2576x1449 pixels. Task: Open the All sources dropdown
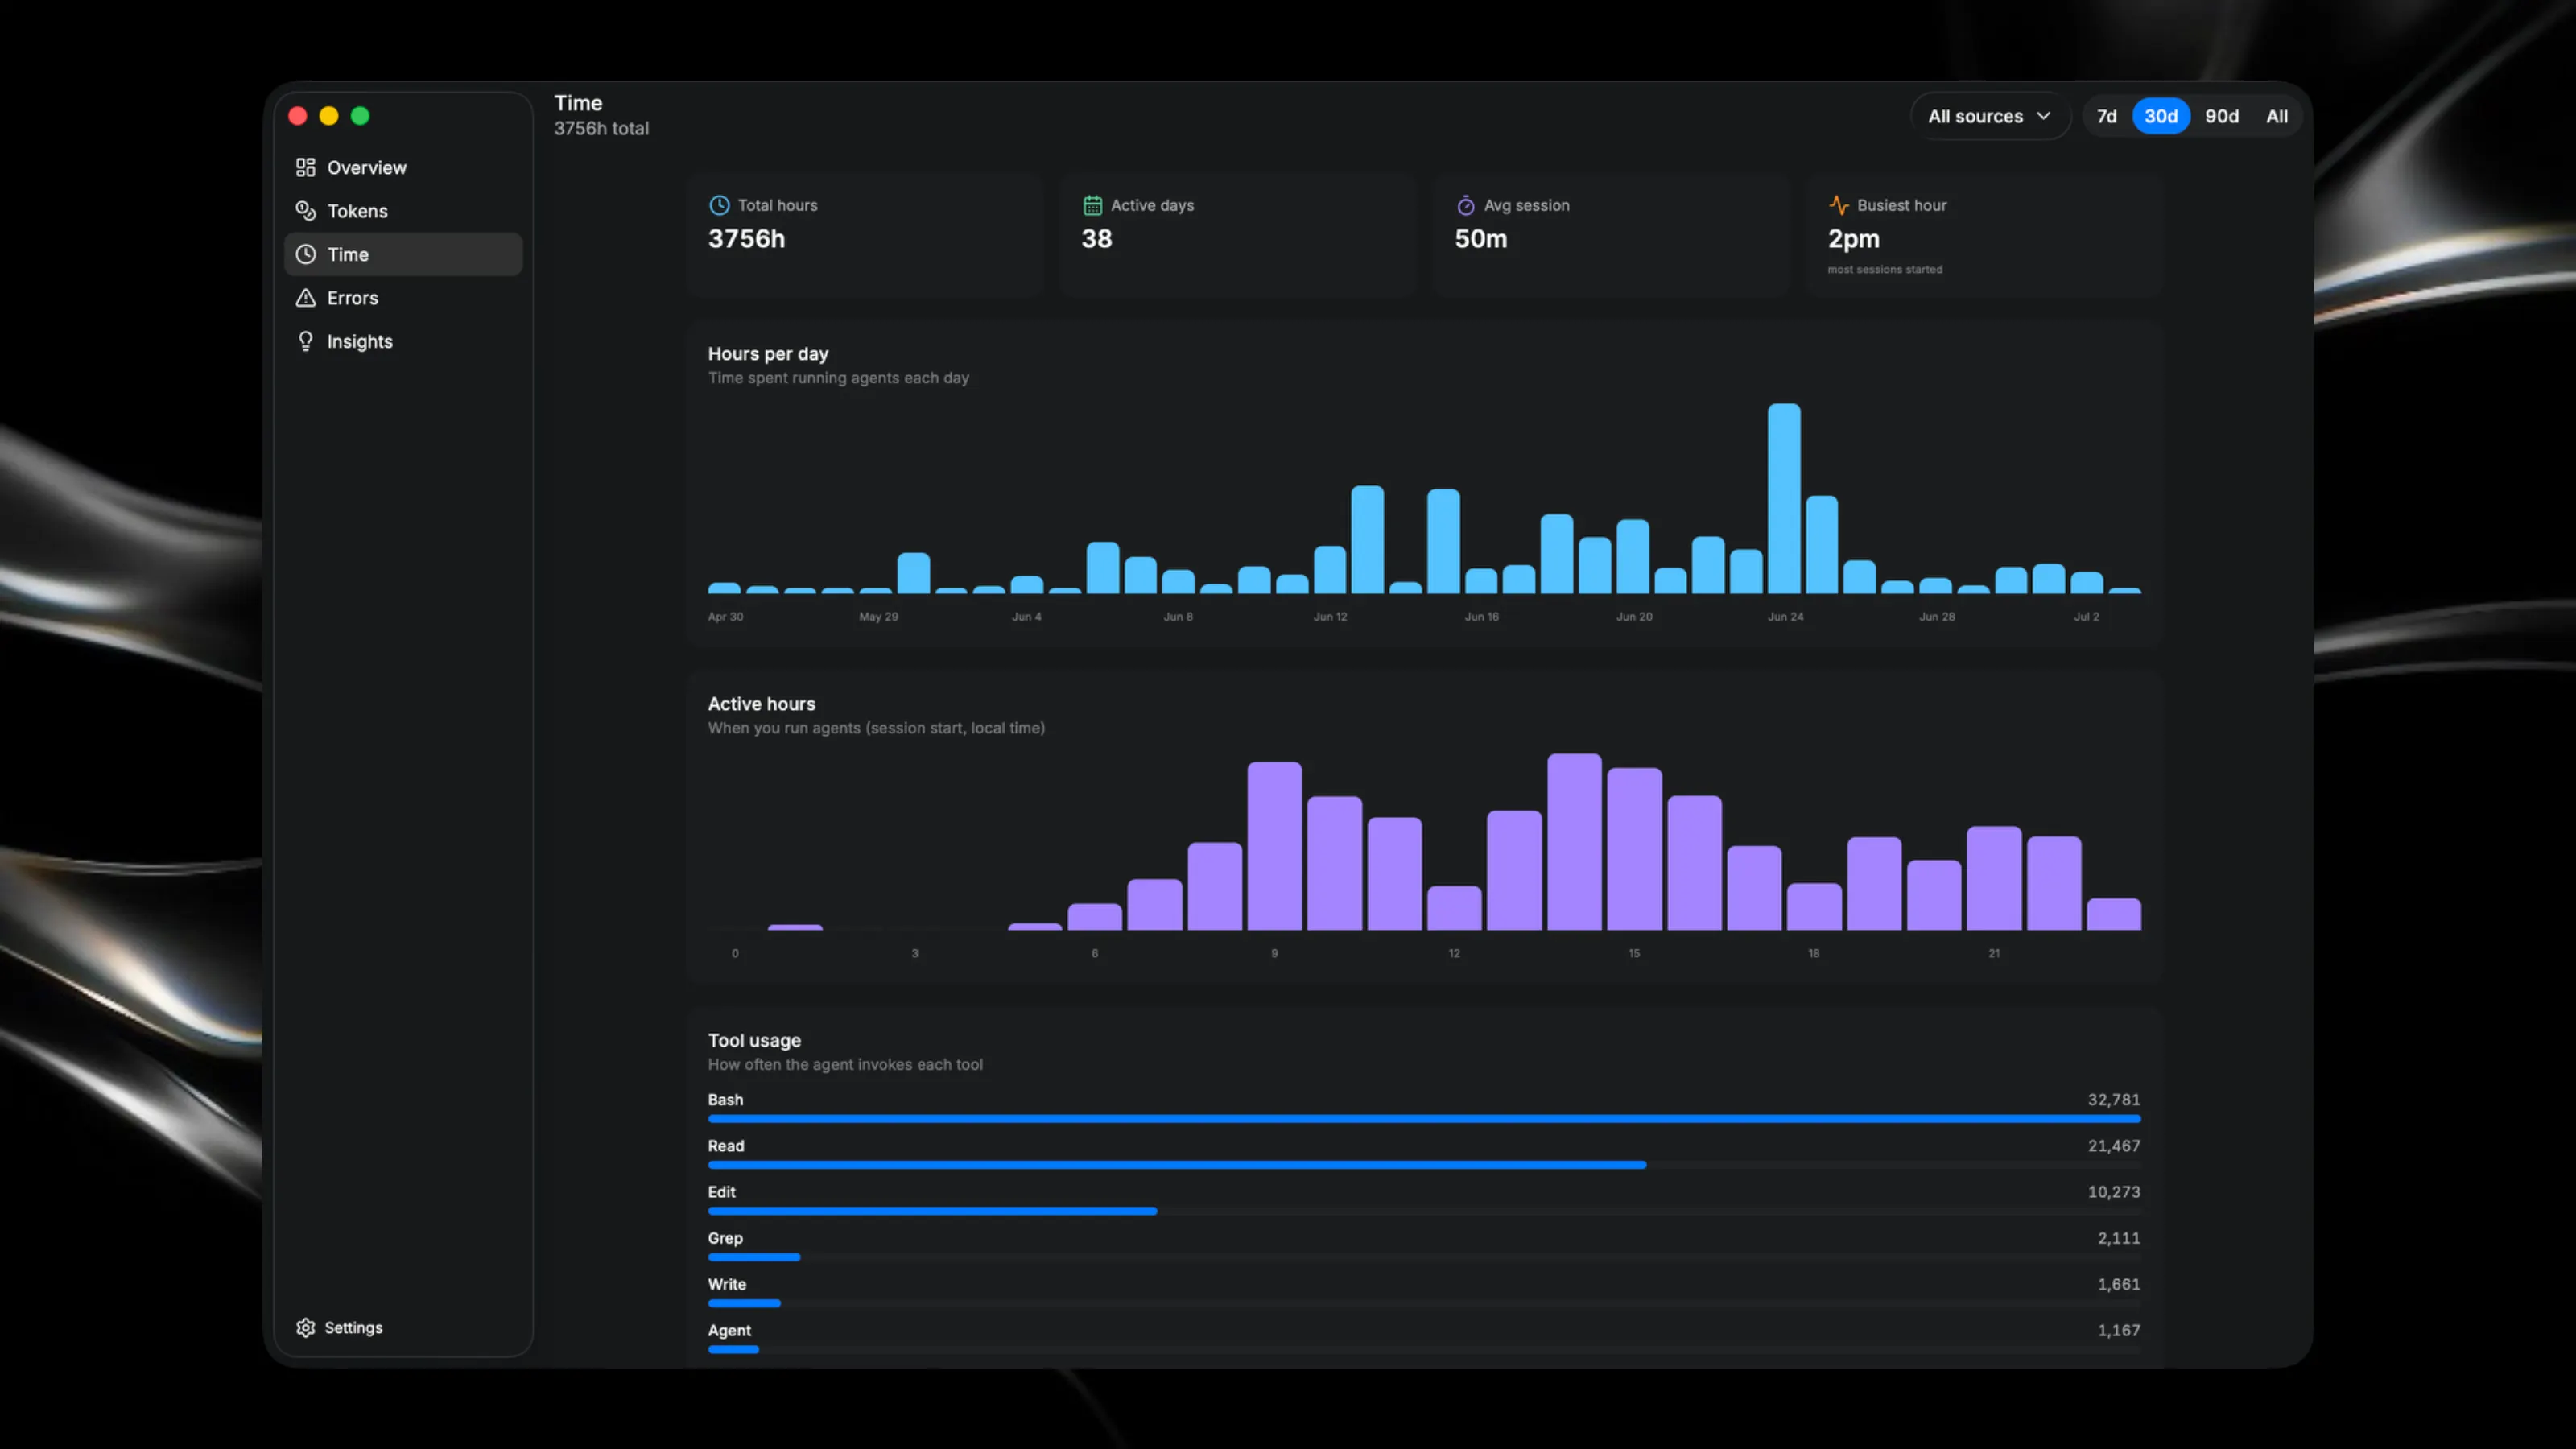(x=1989, y=116)
